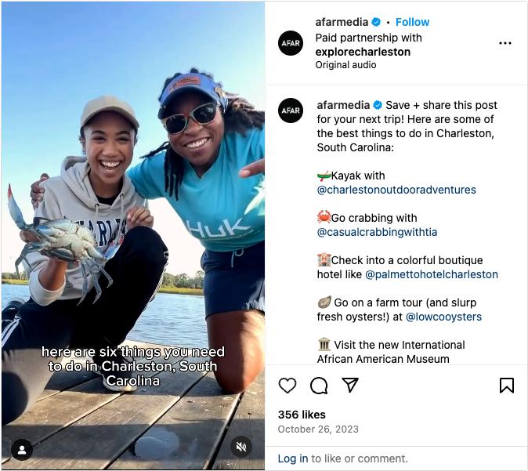Open afarmedia username in post header
The height and width of the screenshot is (471, 528).
[x=342, y=22]
